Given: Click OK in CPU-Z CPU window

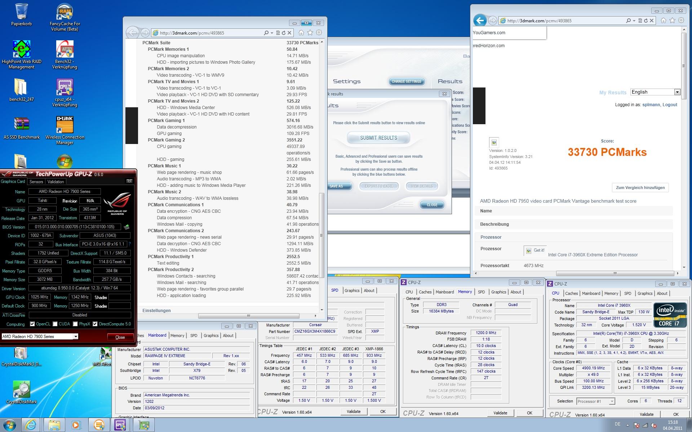Looking at the screenshot, I should pos(676,414).
